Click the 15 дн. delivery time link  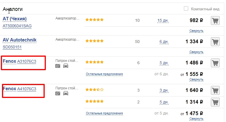(x=163, y=21)
